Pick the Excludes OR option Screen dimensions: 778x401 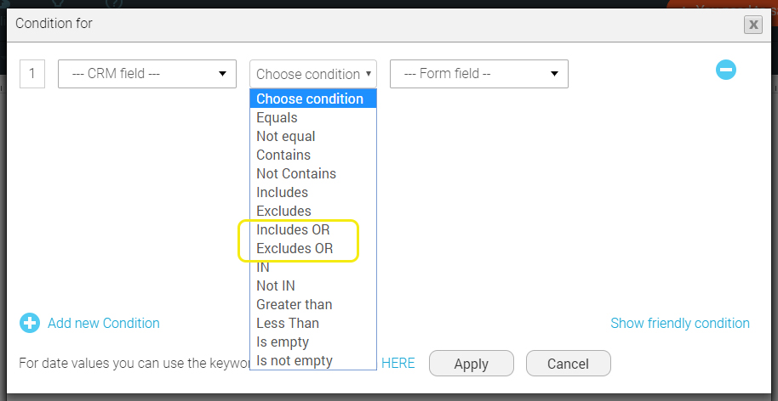313,249
